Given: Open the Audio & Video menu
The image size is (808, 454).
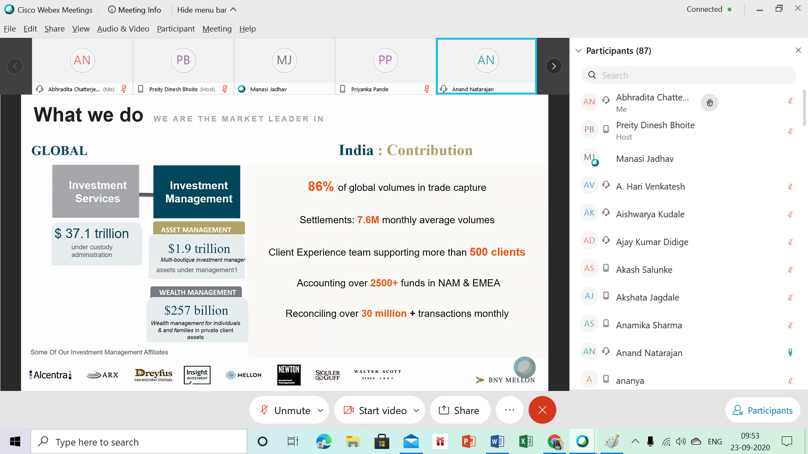Looking at the screenshot, I should click(123, 29).
